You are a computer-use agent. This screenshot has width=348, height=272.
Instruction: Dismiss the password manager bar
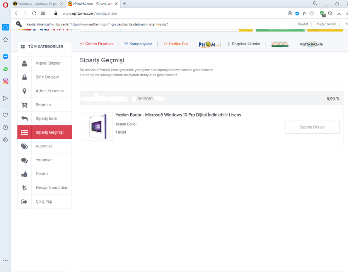(x=346, y=24)
